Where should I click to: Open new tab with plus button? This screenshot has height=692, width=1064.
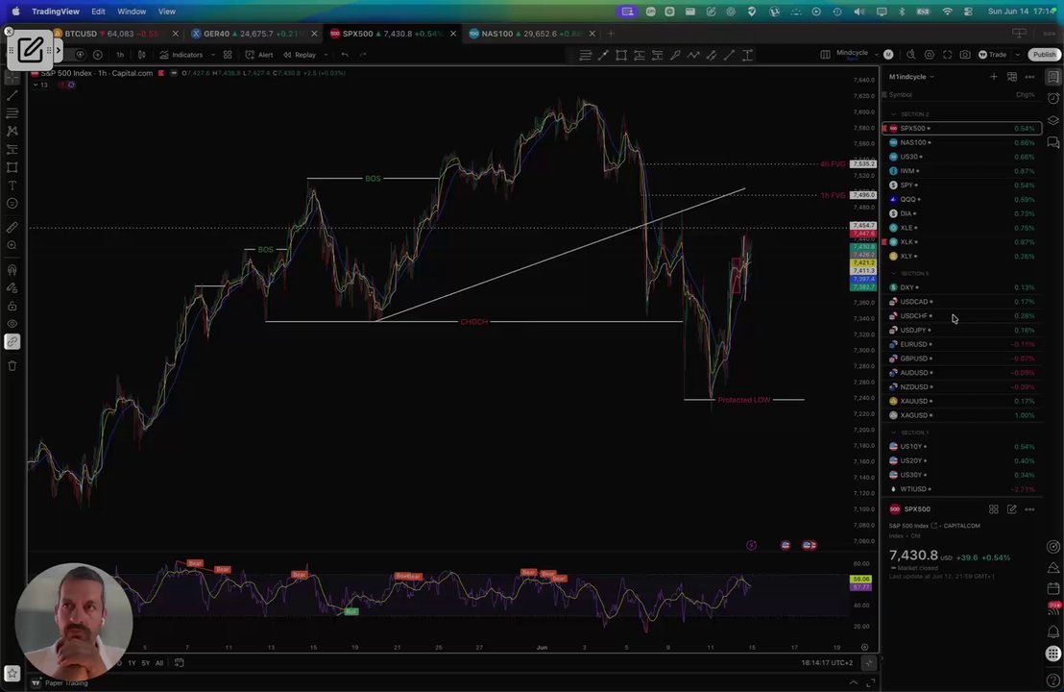611,34
